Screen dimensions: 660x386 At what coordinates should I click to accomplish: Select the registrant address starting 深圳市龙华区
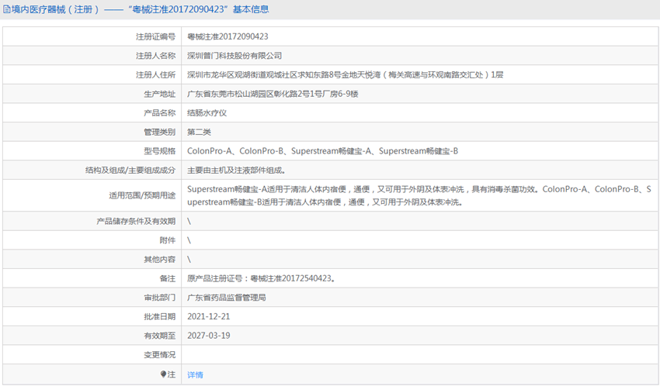pyautogui.click(x=346, y=74)
